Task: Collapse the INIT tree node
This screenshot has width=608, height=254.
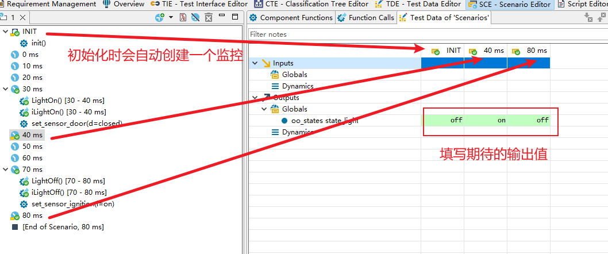Action: [5, 32]
